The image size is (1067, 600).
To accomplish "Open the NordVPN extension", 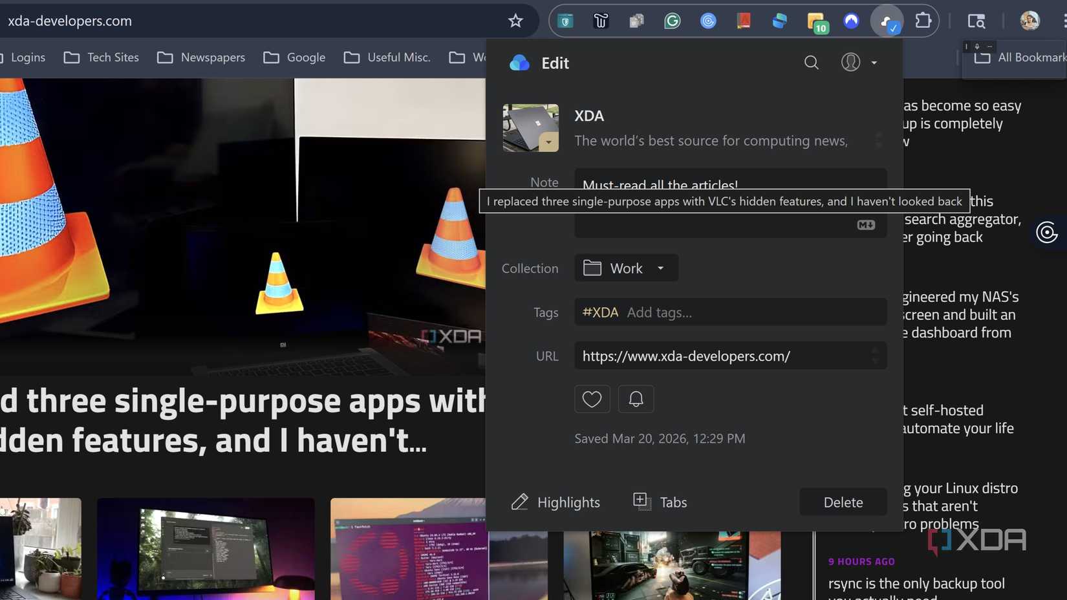I will (851, 21).
